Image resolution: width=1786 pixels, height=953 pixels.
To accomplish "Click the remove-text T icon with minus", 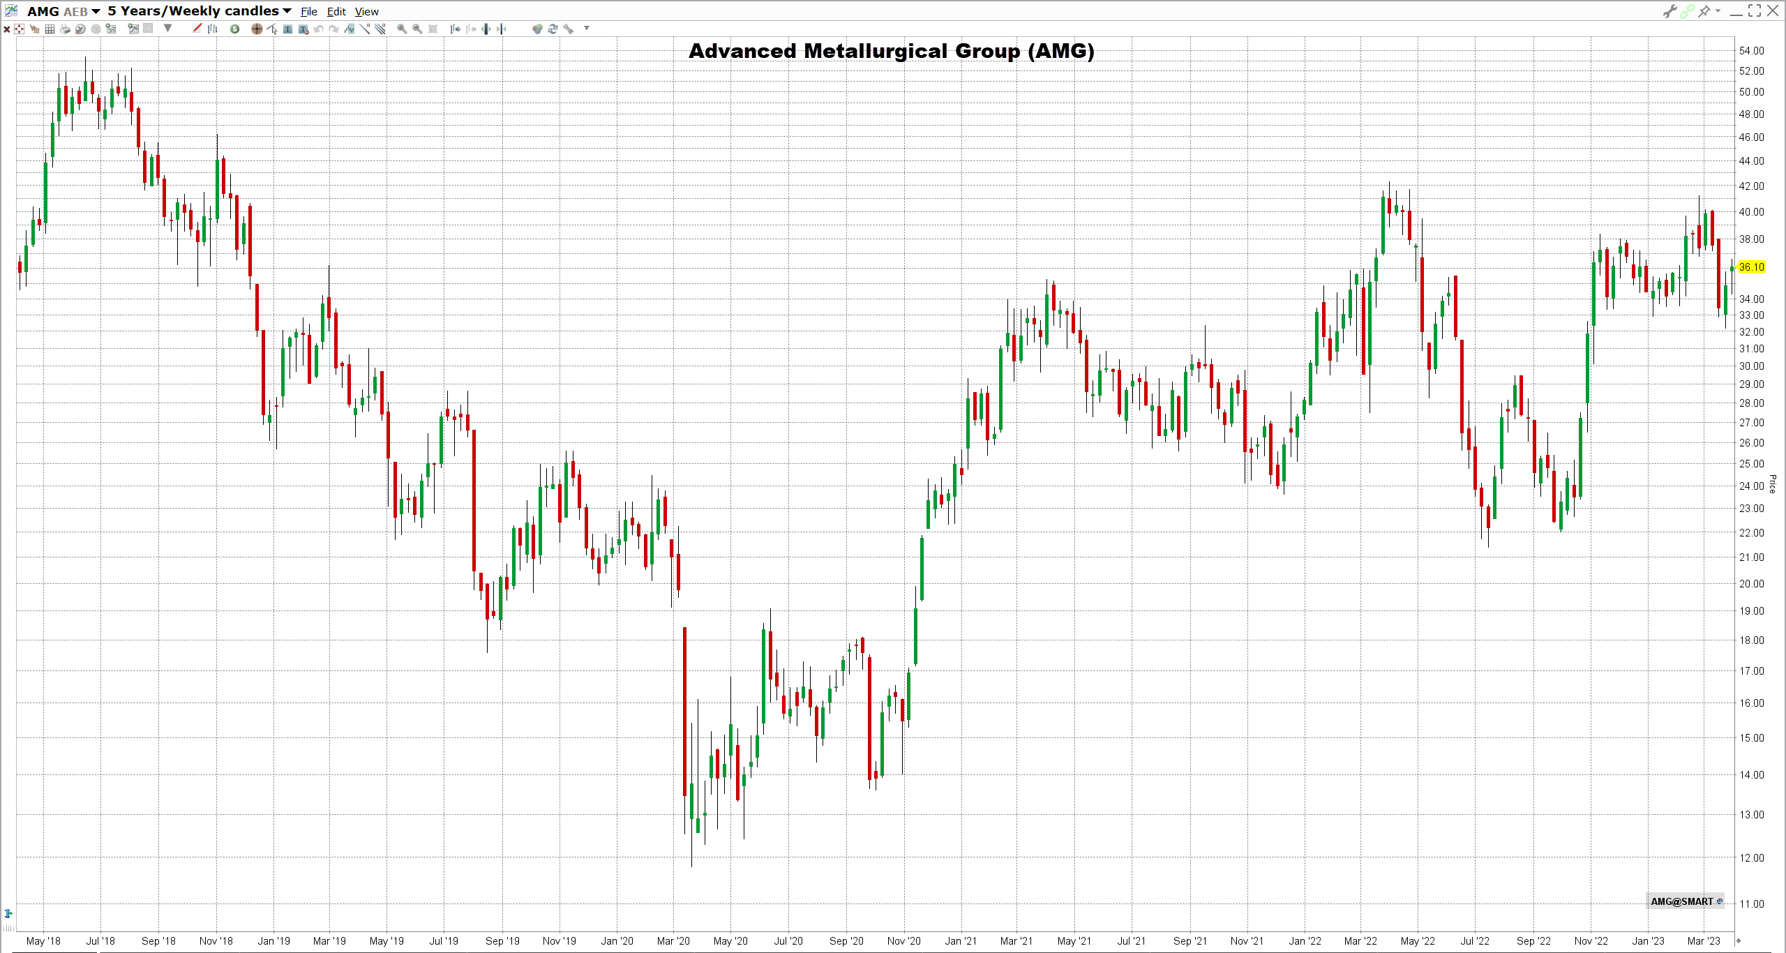I will 303,29.
